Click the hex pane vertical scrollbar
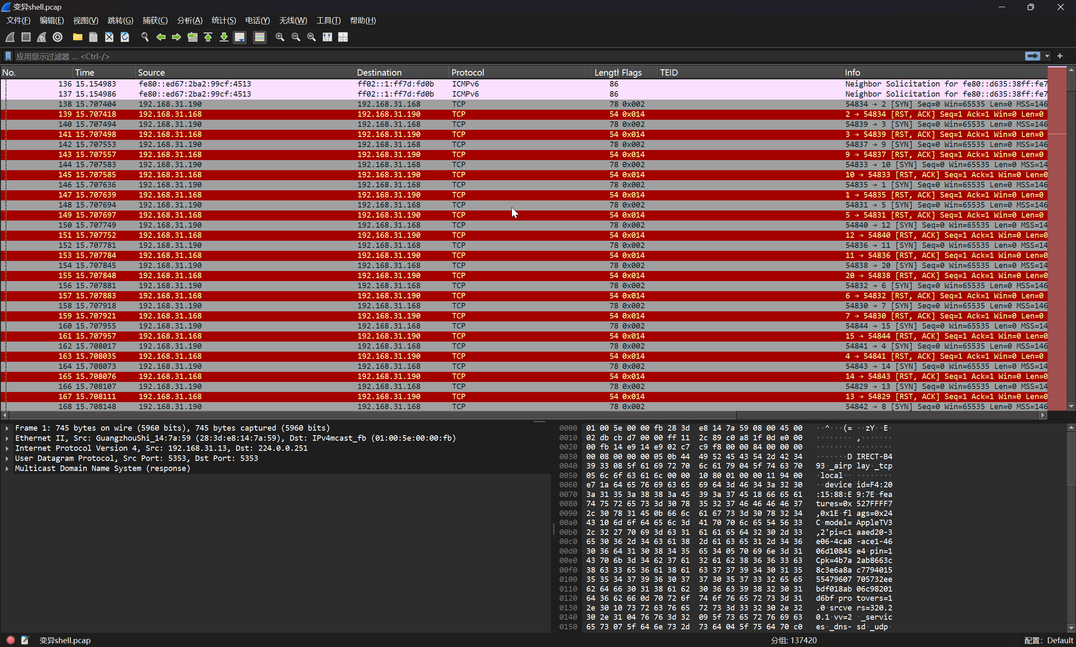 pos(1071,528)
